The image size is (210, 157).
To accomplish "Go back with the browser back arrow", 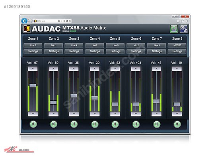I will coord(24,21).
